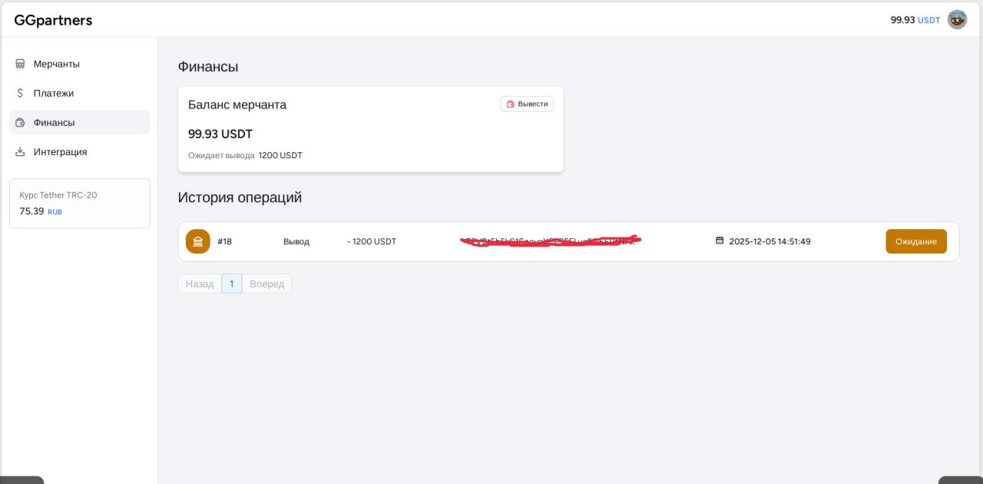This screenshot has height=484, width=983.
Task: Click the Вперед pagination button
Action: (266, 283)
